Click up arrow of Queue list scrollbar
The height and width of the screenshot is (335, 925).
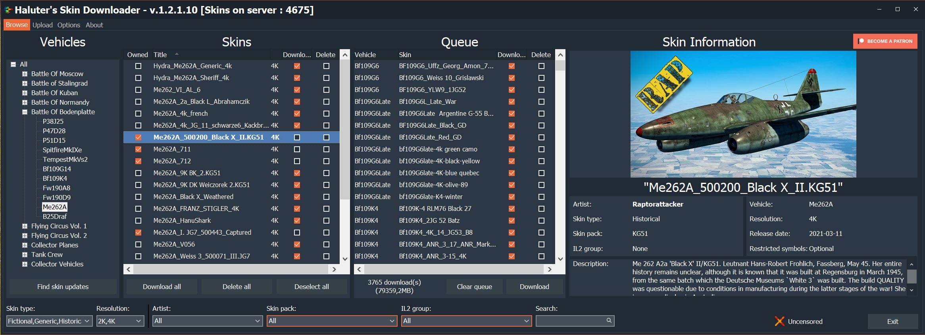[x=560, y=55]
